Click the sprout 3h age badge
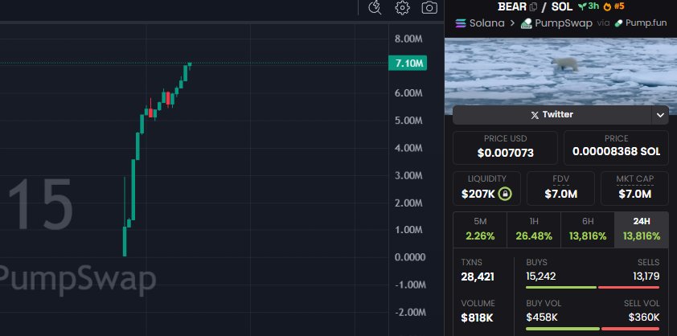This screenshot has height=336, width=677. point(589,6)
